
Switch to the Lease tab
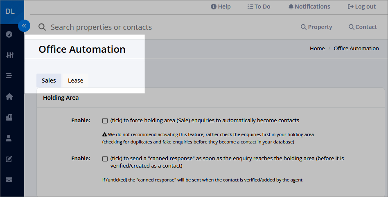pos(75,81)
